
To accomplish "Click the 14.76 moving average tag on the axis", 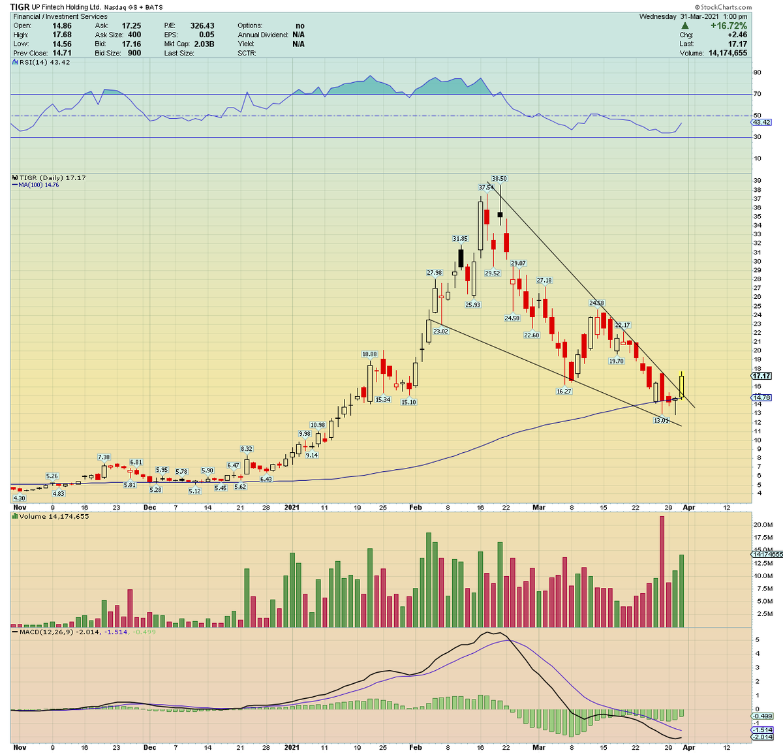I will click(762, 397).
